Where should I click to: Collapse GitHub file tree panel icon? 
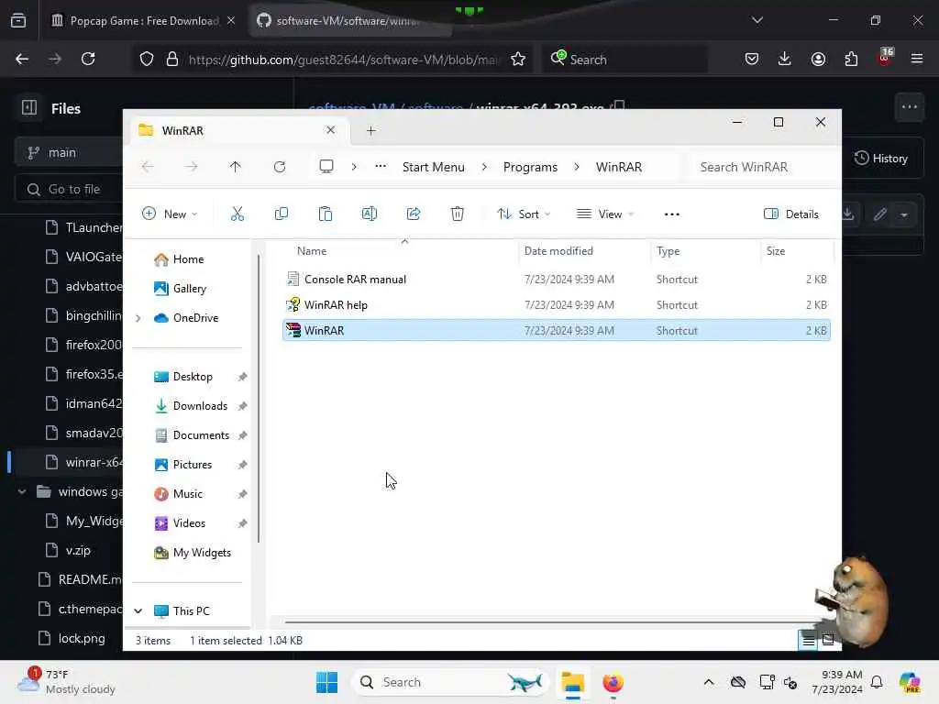(29, 108)
